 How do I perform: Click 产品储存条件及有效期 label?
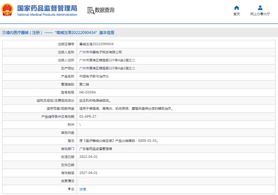point(58,117)
